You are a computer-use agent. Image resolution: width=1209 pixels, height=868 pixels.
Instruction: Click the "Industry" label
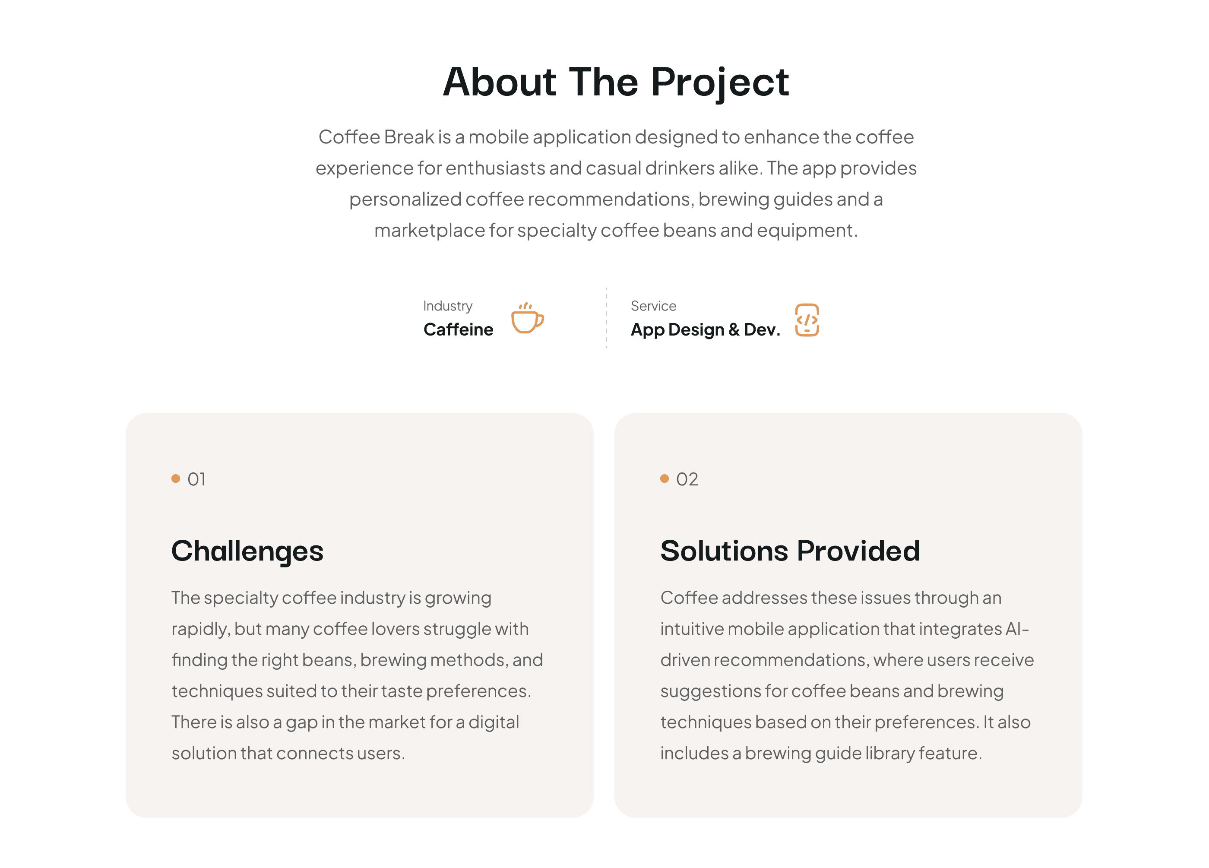447,305
